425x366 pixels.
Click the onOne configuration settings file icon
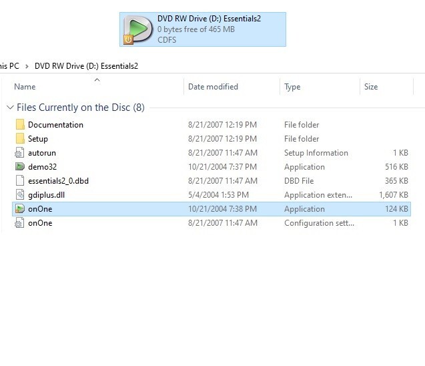coord(19,223)
